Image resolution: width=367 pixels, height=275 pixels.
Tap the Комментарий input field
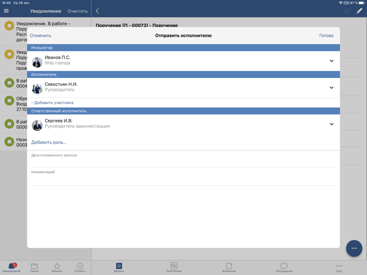tap(183, 178)
